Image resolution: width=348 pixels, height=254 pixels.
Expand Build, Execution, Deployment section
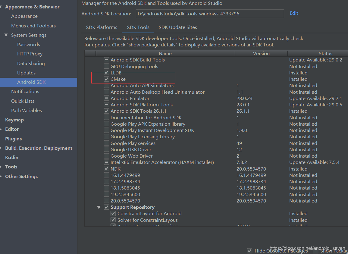click(x=1, y=148)
